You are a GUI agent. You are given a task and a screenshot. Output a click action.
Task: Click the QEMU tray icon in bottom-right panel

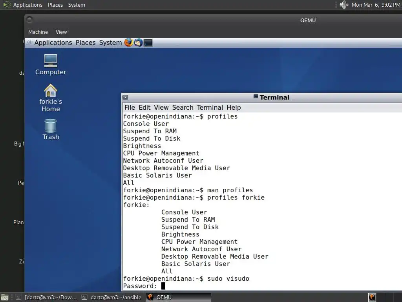[x=372, y=297]
